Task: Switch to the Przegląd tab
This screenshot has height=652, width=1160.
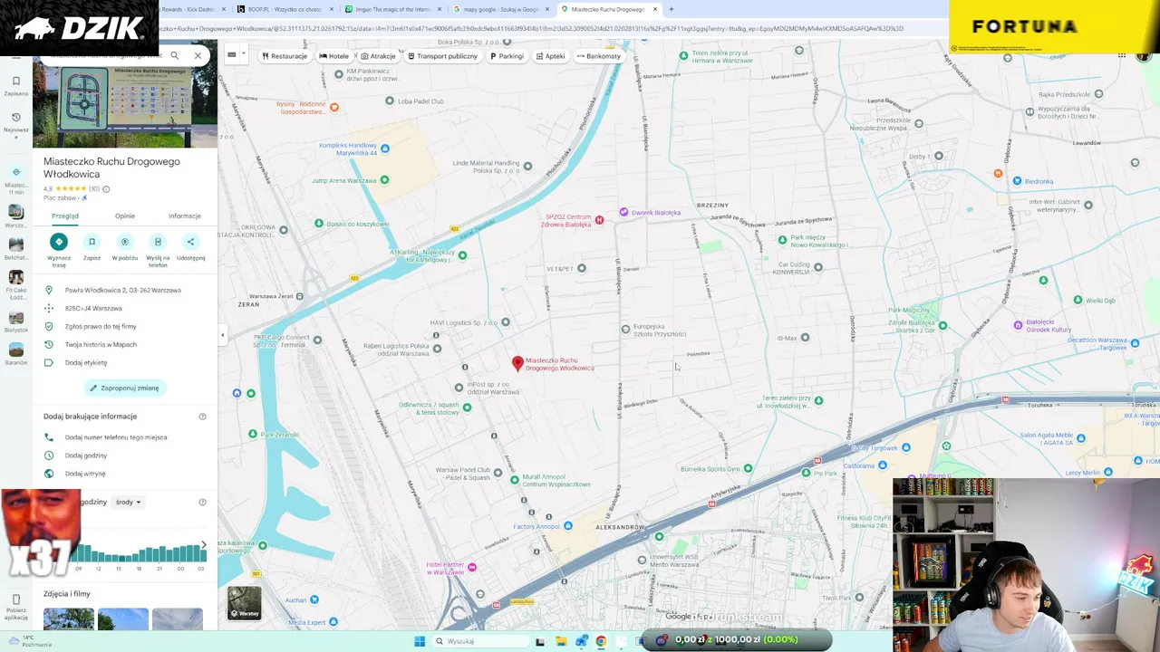Action: 65,216
